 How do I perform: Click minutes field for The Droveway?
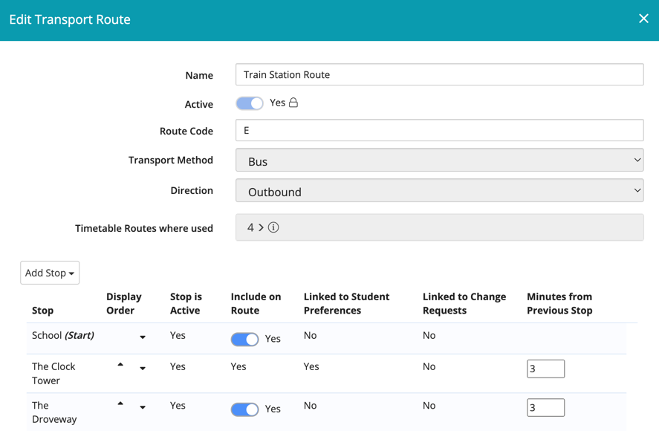coord(545,407)
